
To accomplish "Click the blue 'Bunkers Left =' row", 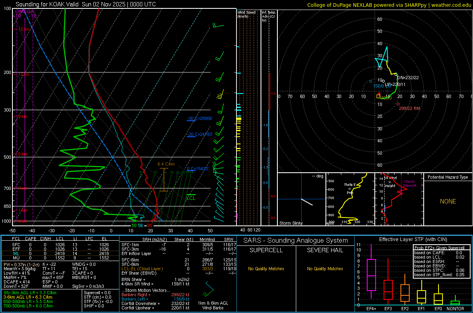I will tap(156, 299).
